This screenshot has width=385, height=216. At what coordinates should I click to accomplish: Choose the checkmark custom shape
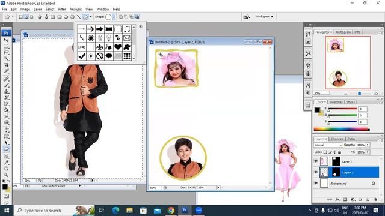point(82,56)
